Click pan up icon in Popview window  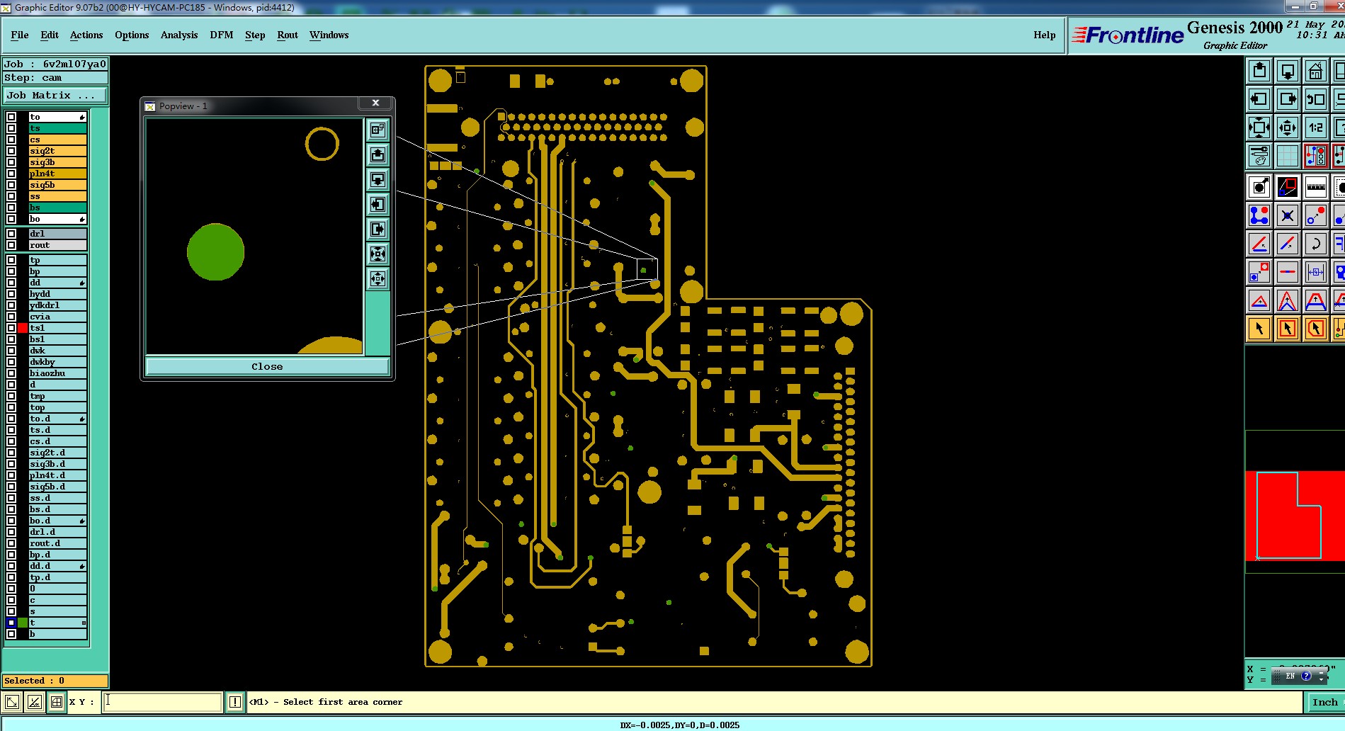(378, 154)
